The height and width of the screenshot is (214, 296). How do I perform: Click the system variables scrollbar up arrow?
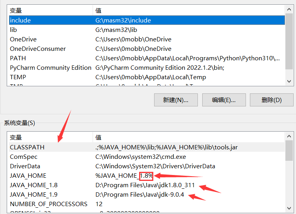(x=289, y=137)
